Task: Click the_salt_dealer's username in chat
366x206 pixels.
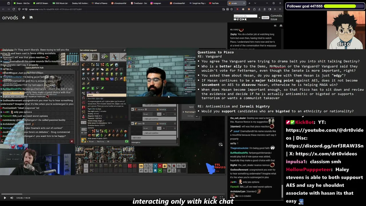Action: click(238, 118)
